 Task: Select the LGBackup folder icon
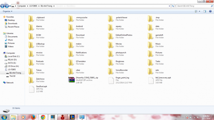(x=31, y=45)
